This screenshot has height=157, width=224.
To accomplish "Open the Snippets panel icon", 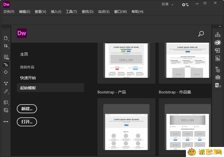I will [218, 85].
